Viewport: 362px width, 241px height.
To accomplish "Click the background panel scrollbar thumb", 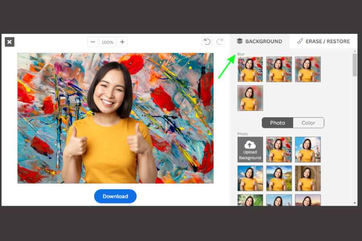I will click(355, 65).
